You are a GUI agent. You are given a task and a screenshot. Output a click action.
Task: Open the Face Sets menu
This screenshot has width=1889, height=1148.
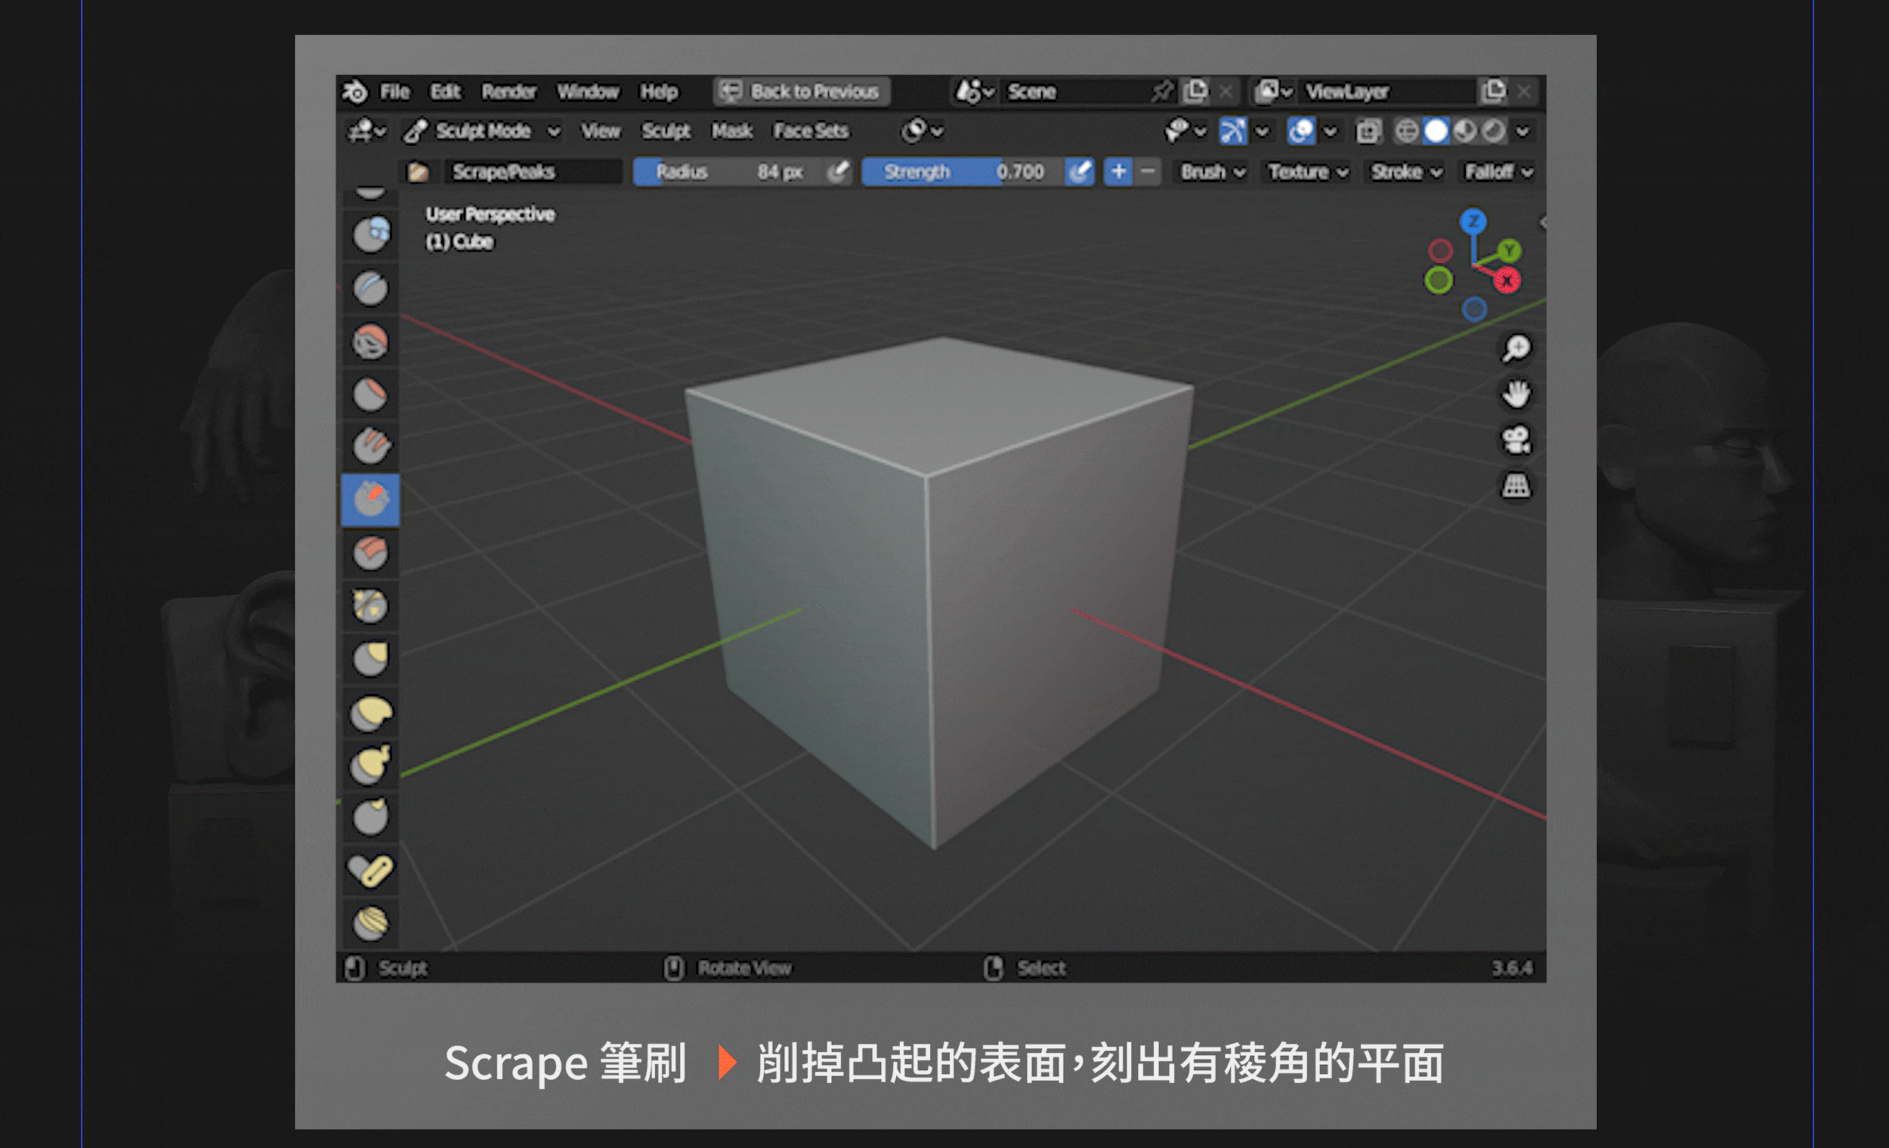pos(810,132)
